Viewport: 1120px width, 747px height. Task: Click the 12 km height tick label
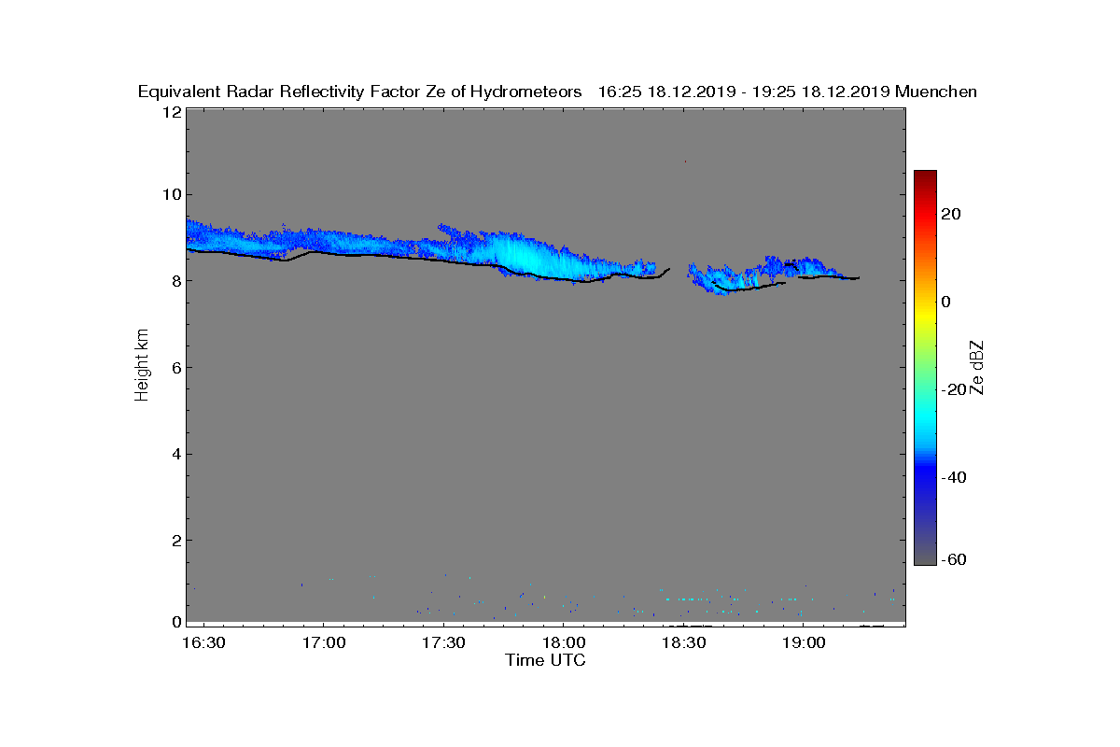click(x=171, y=112)
